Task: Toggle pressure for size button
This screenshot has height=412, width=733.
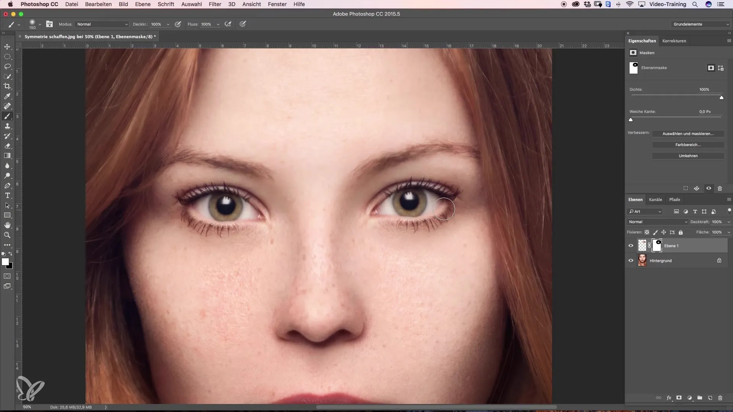Action: (243, 24)
